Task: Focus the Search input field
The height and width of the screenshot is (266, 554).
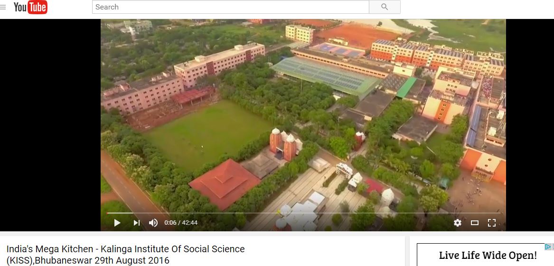Action: (231, 7)
